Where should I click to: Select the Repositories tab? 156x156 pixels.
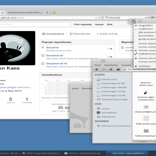[80, 34]
